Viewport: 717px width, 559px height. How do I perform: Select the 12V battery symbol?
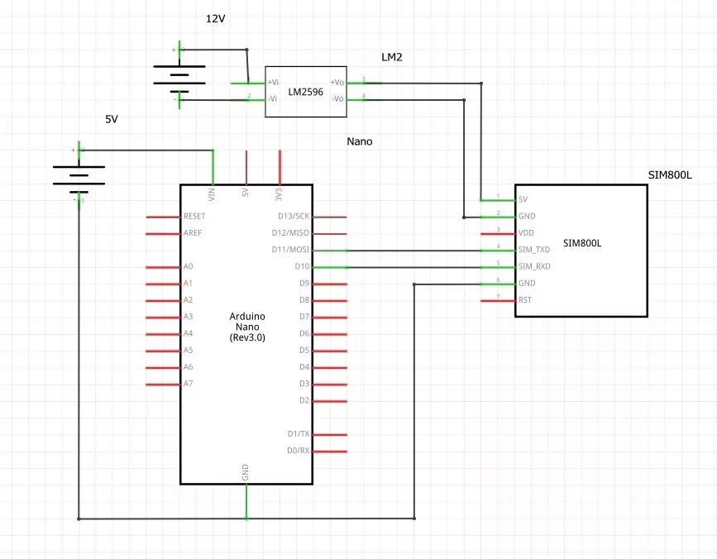(179, 75)
